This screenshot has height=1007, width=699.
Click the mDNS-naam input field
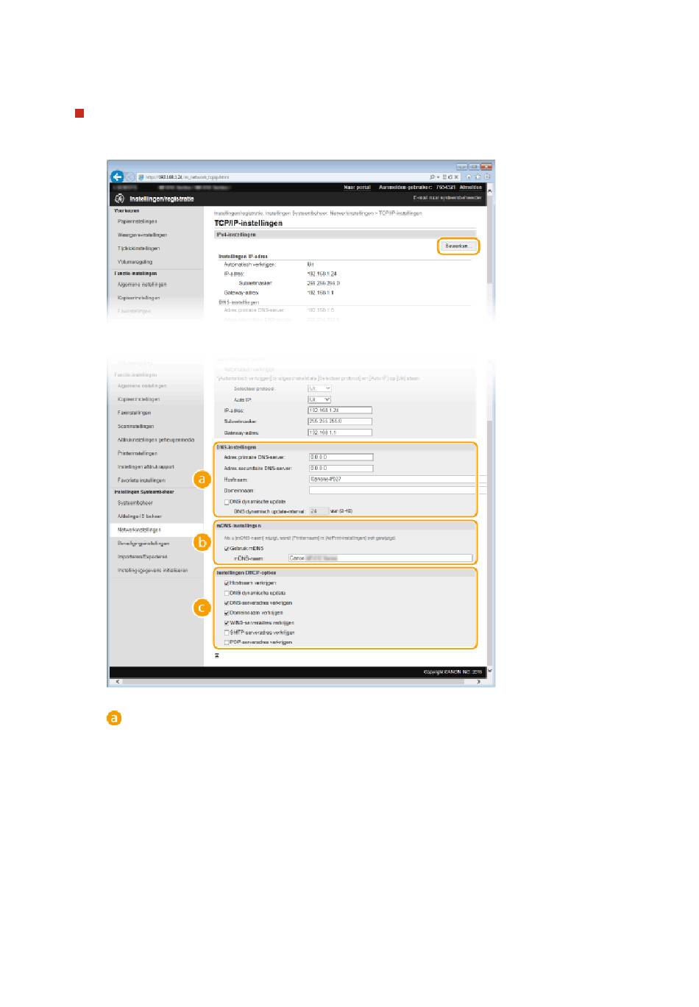(x=380, y=558)
